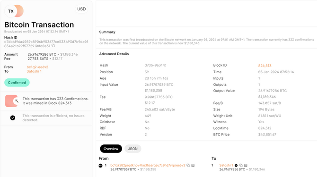Click the TX logo icon

[x=14, y=11]
